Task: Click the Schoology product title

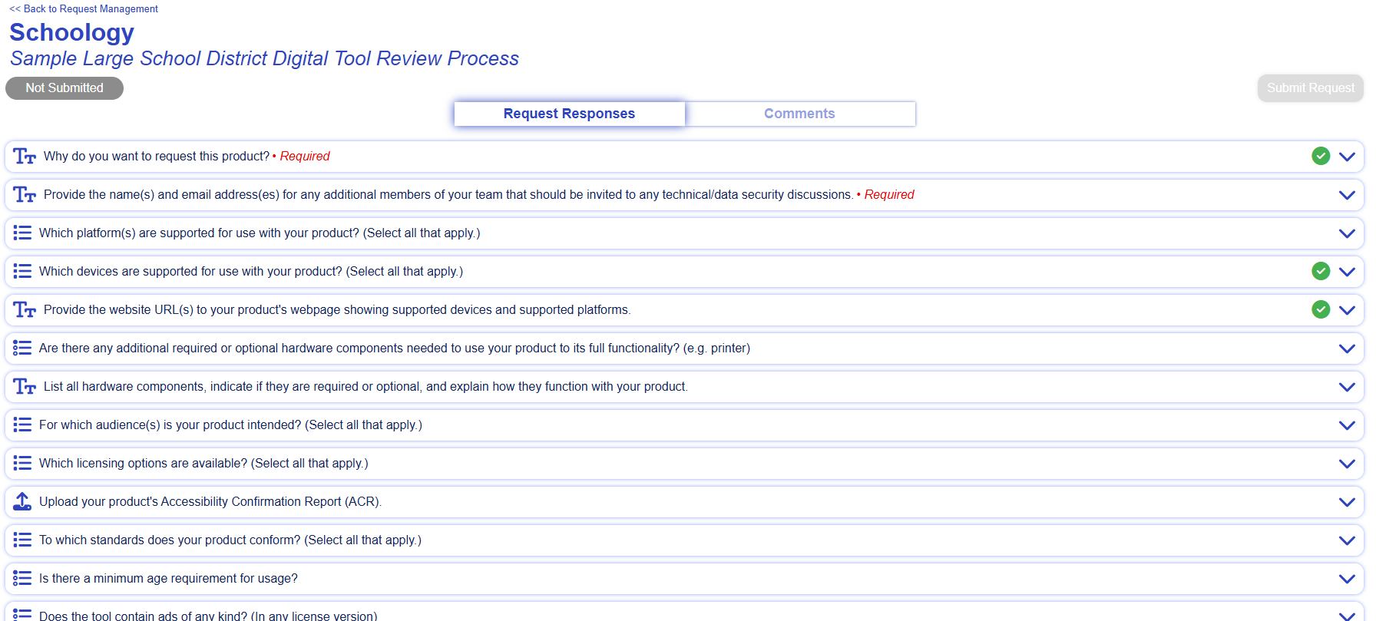Action: point(71,32)
